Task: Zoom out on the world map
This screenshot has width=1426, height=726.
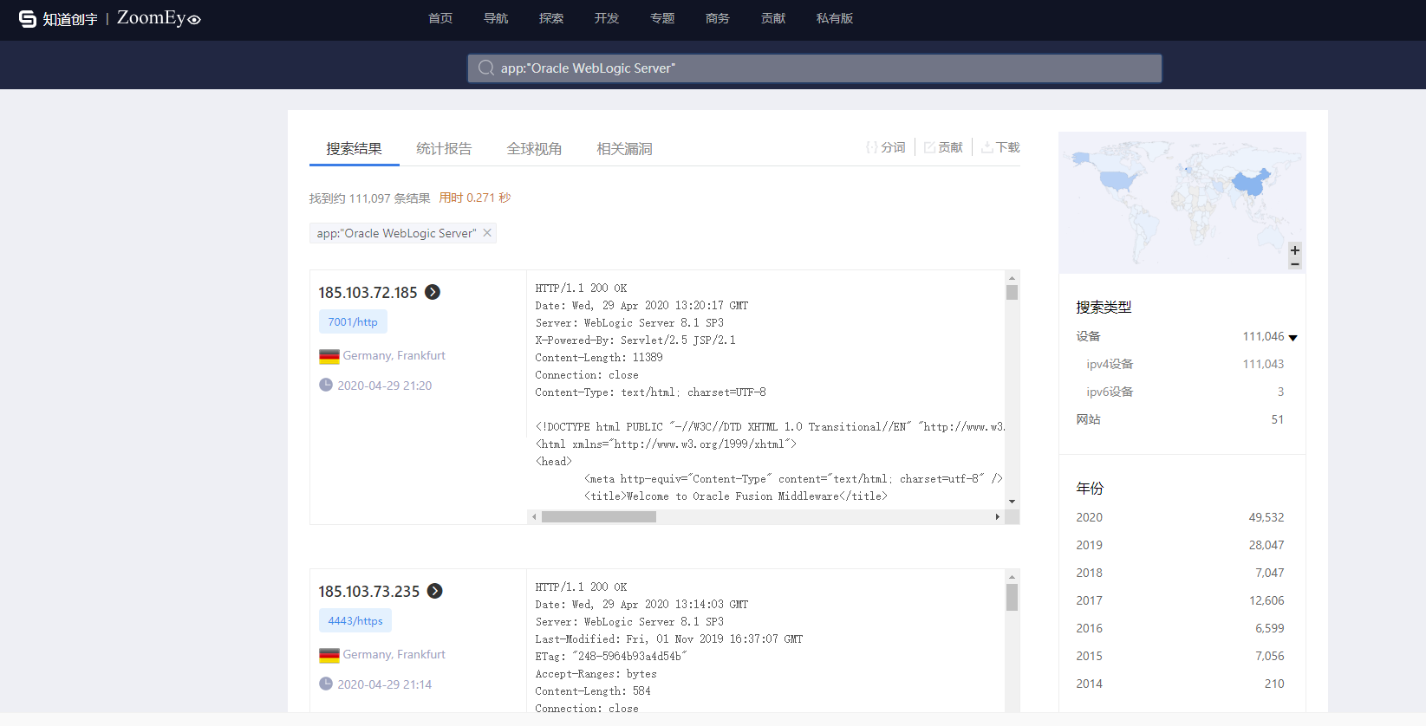Action: pos(1295,263)
